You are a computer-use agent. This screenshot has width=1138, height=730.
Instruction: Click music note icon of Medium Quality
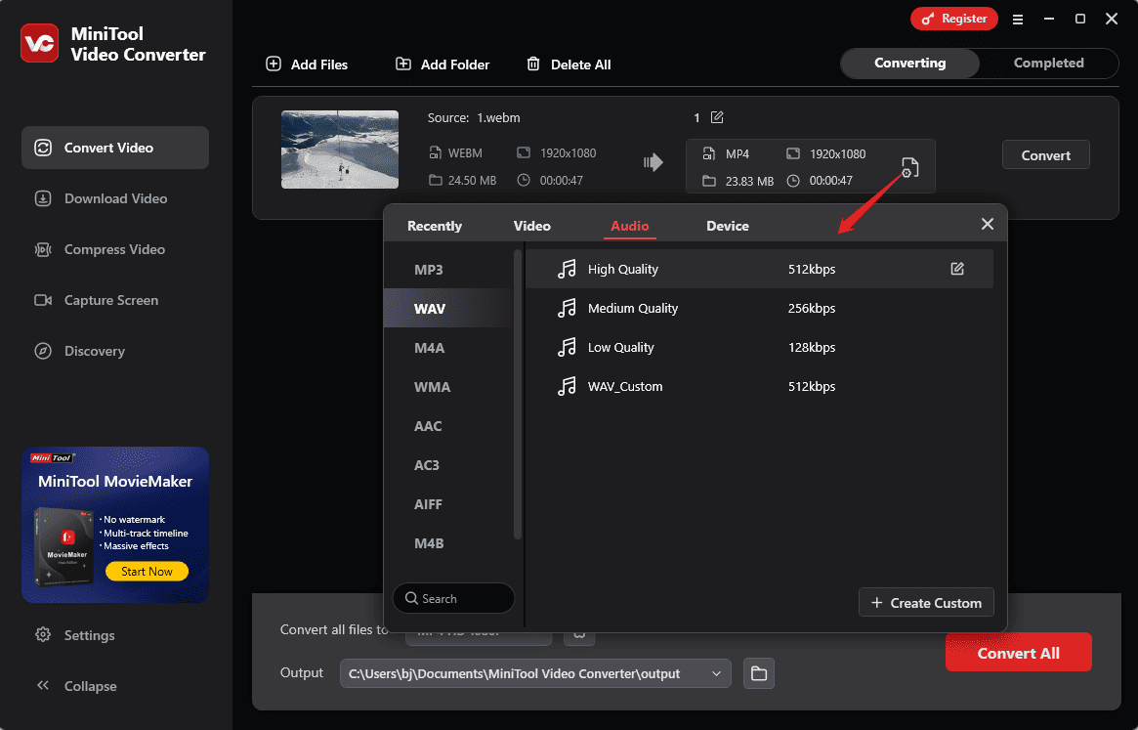pos(567,308)
